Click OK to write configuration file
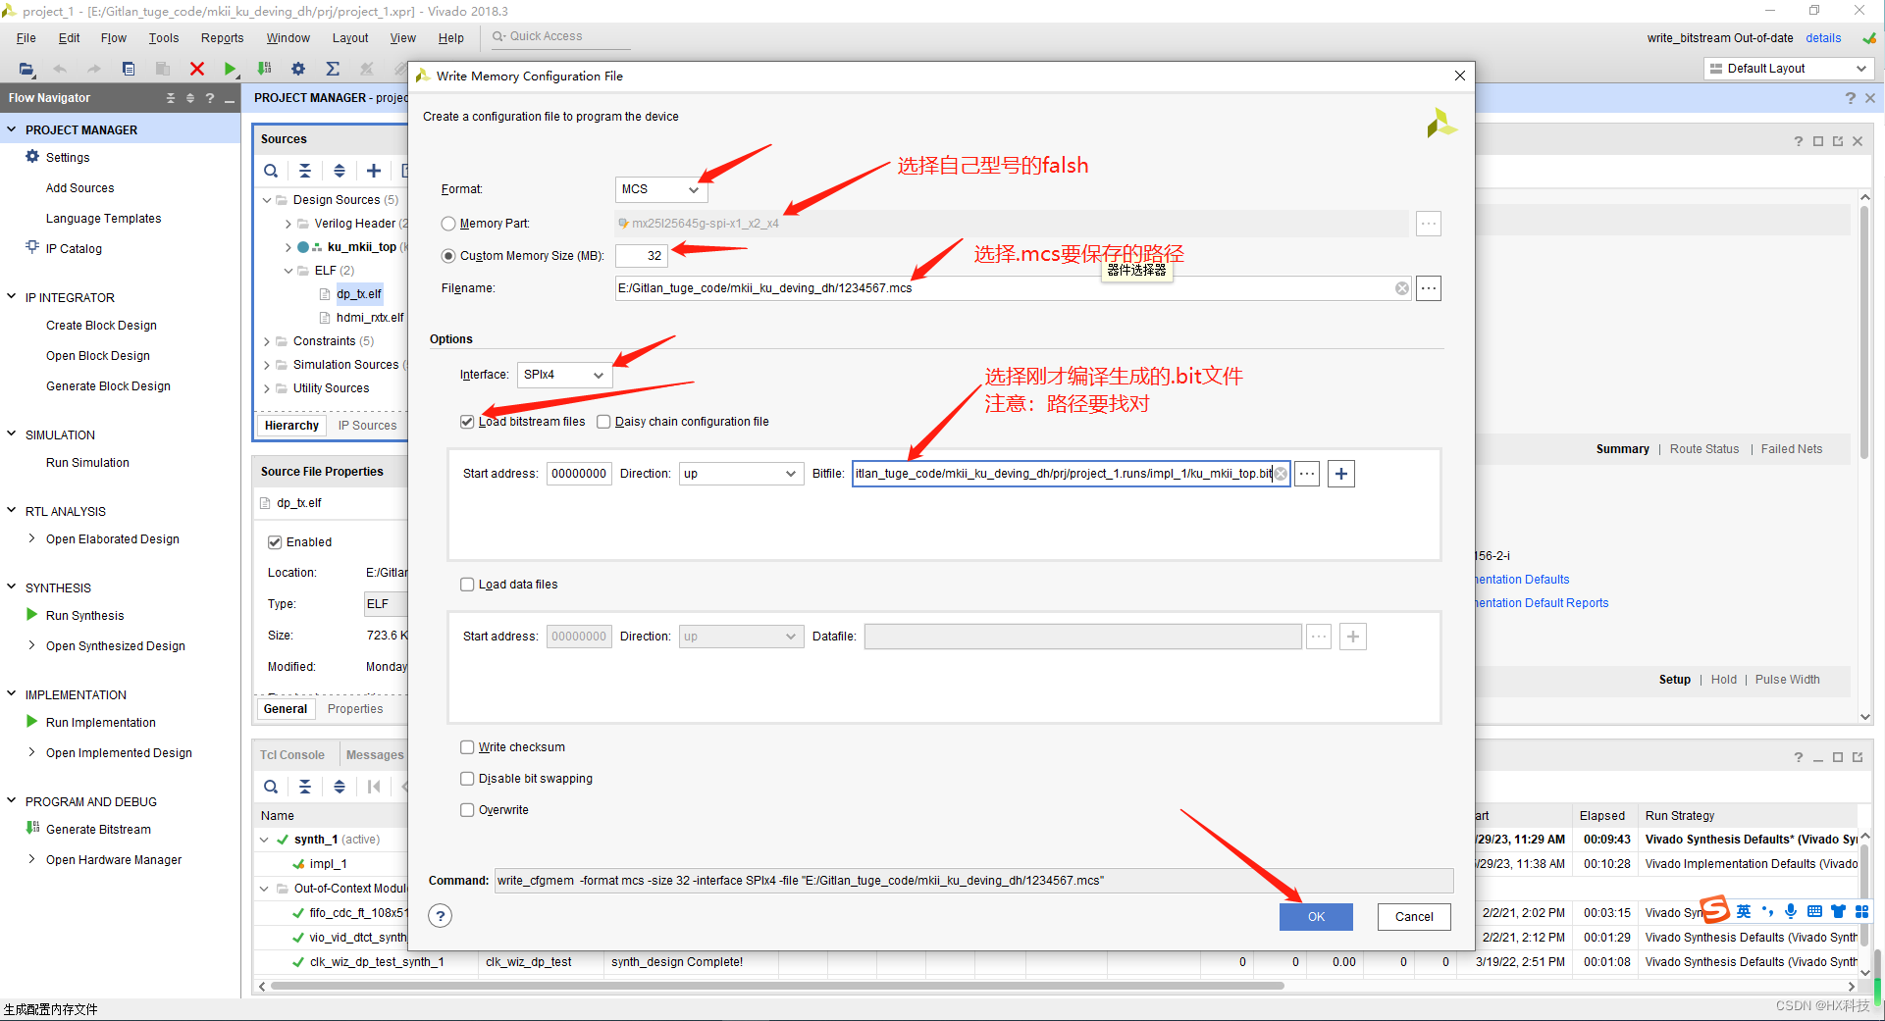This screenshot has height=1021, width=1885. (1316, 917)
